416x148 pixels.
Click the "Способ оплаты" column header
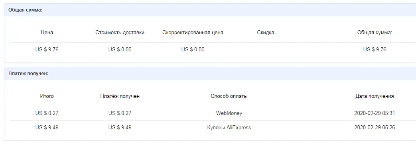point(229,96)
